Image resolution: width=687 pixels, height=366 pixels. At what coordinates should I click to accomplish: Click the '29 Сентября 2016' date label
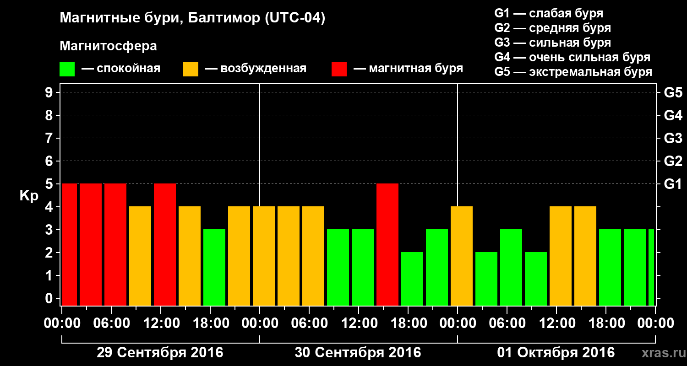[x=160, y=353]
